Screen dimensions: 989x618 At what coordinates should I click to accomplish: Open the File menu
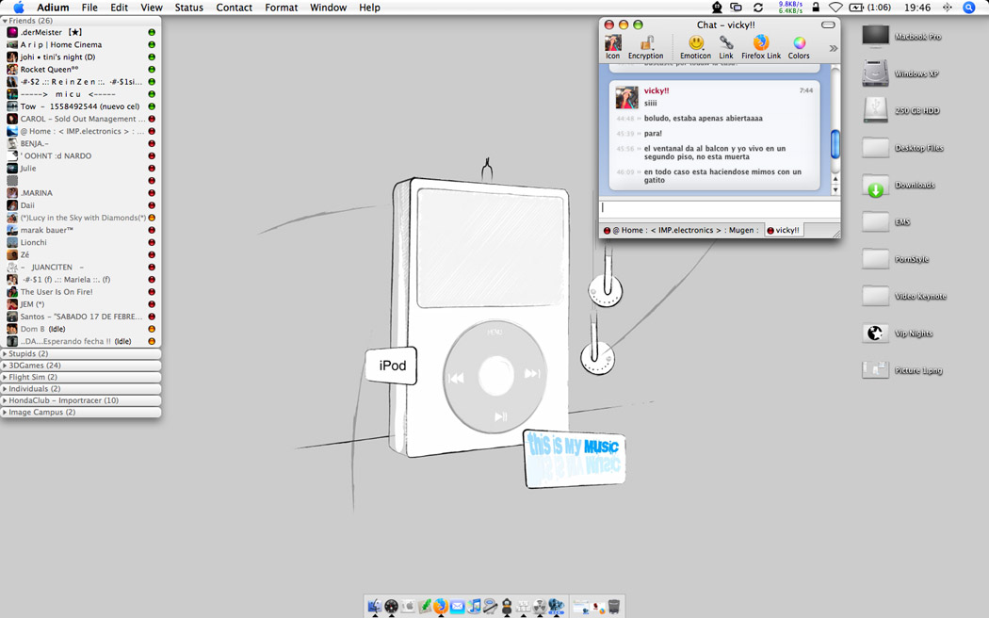(89, 8)
